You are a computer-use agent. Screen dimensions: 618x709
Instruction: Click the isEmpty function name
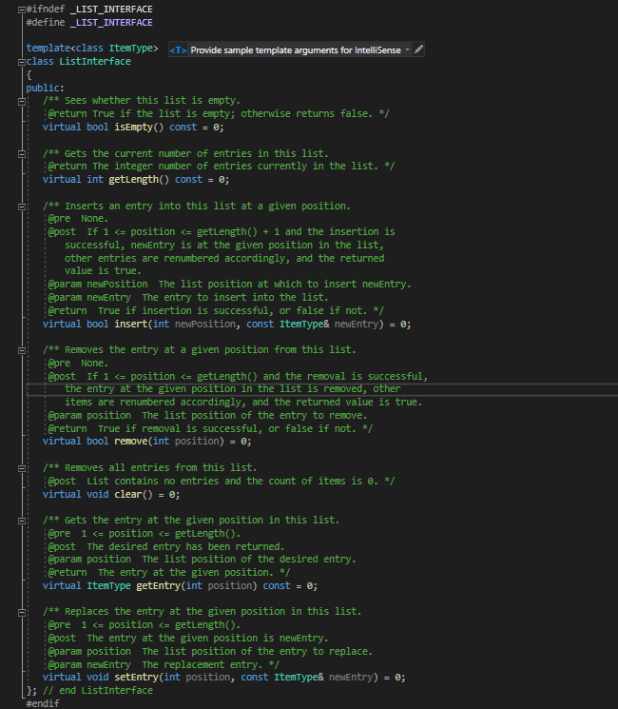click(x=133, y=128)
